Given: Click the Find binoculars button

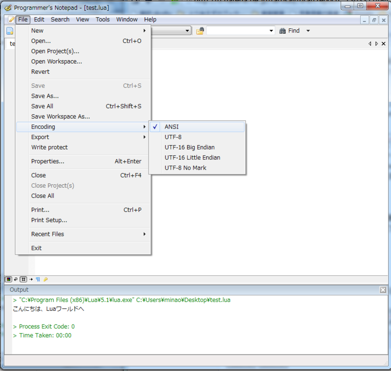Looking at the screenshot, I should tap(289, 31).
